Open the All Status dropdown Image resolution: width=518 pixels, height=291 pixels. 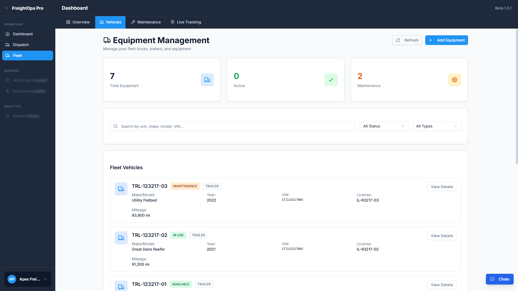[x=384, y=126]
